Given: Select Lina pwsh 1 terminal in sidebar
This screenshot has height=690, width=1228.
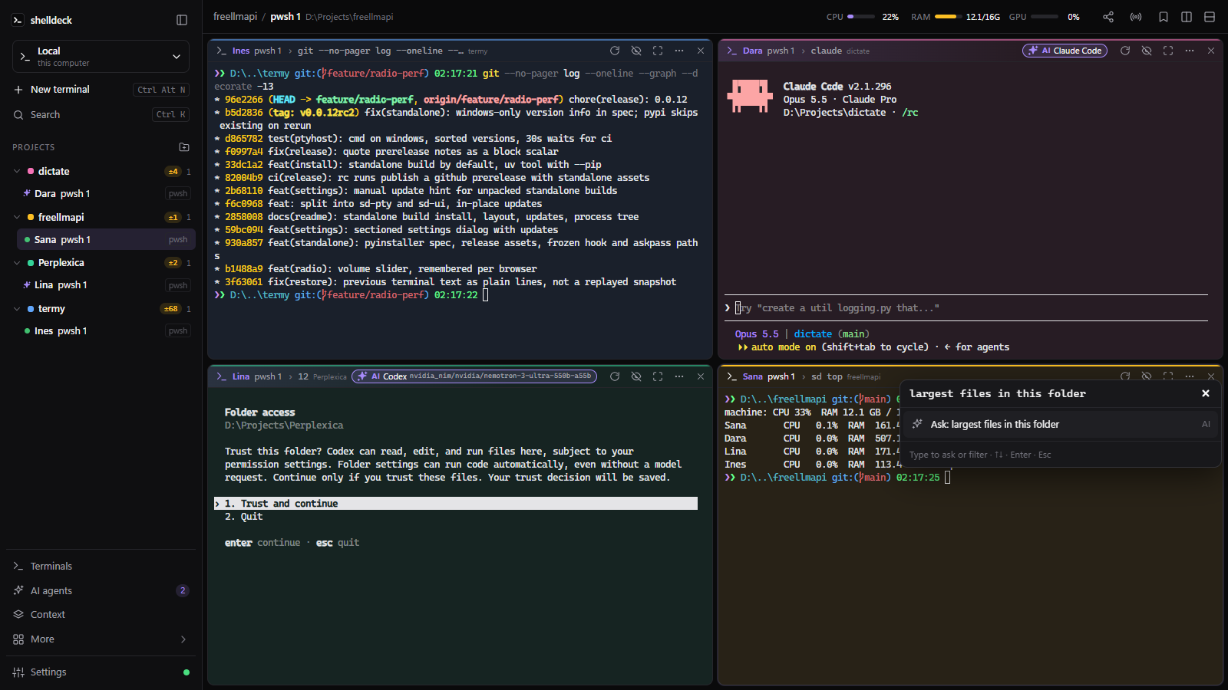Looking at the screenshot, I should point(106,284).
